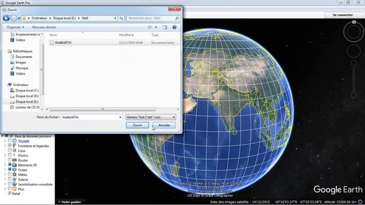Click Se connecter in Google Earth
The height and width of the screenshot is (205, 365).
(343, 15)
